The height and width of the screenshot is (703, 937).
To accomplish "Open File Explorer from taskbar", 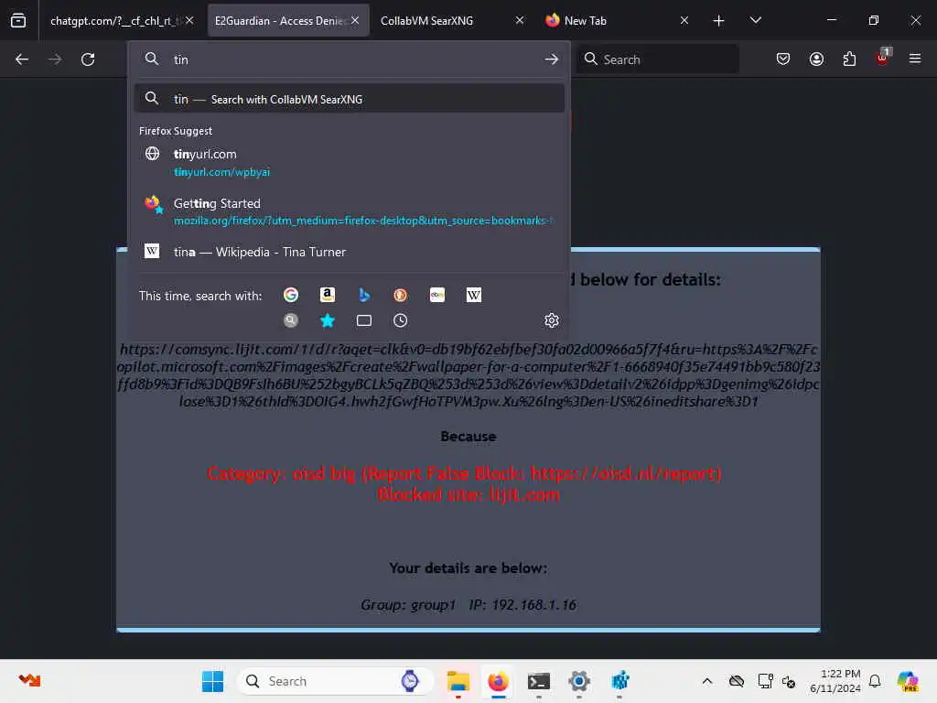I will click(458, 681).
